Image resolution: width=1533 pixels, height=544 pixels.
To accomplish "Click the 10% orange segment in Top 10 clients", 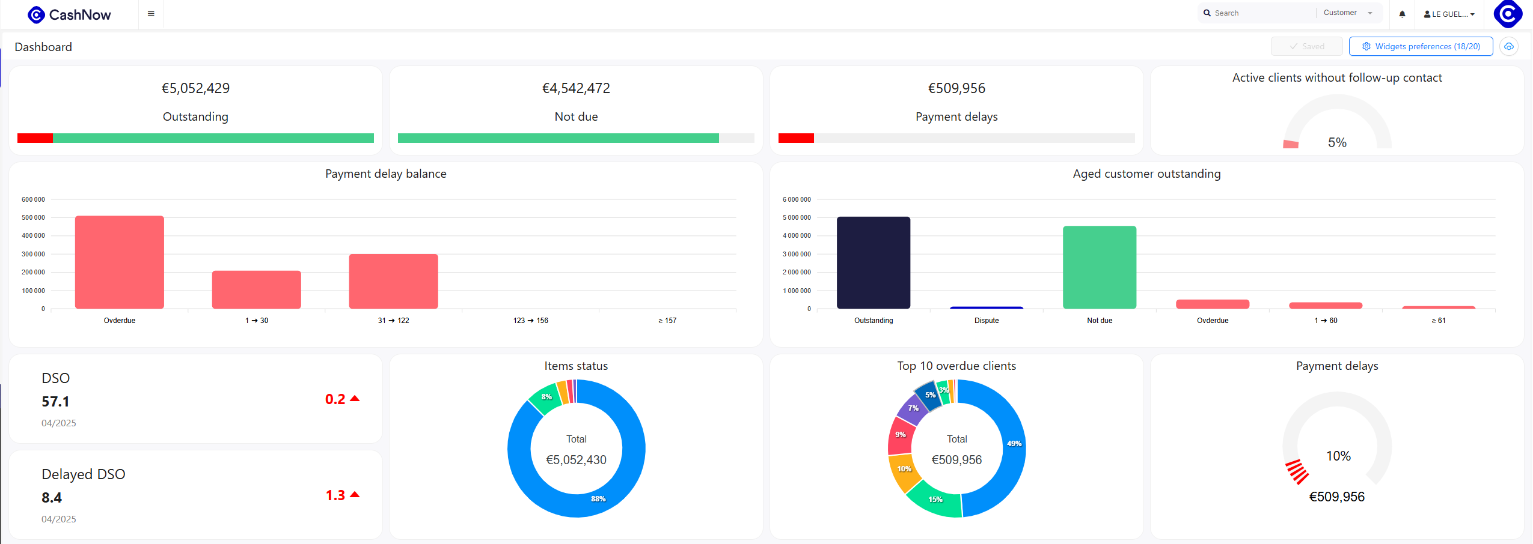I will 904,469.
